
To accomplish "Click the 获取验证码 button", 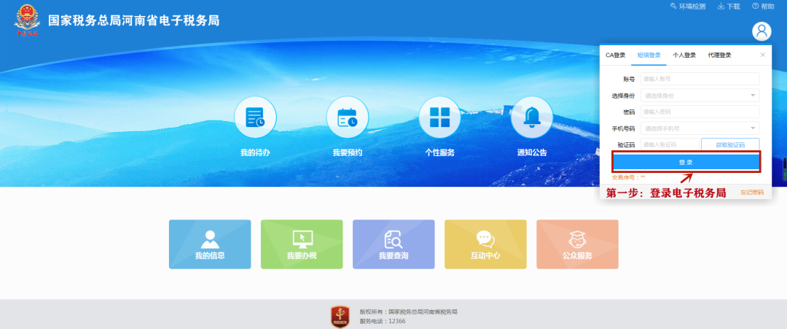I will point(730,144).
